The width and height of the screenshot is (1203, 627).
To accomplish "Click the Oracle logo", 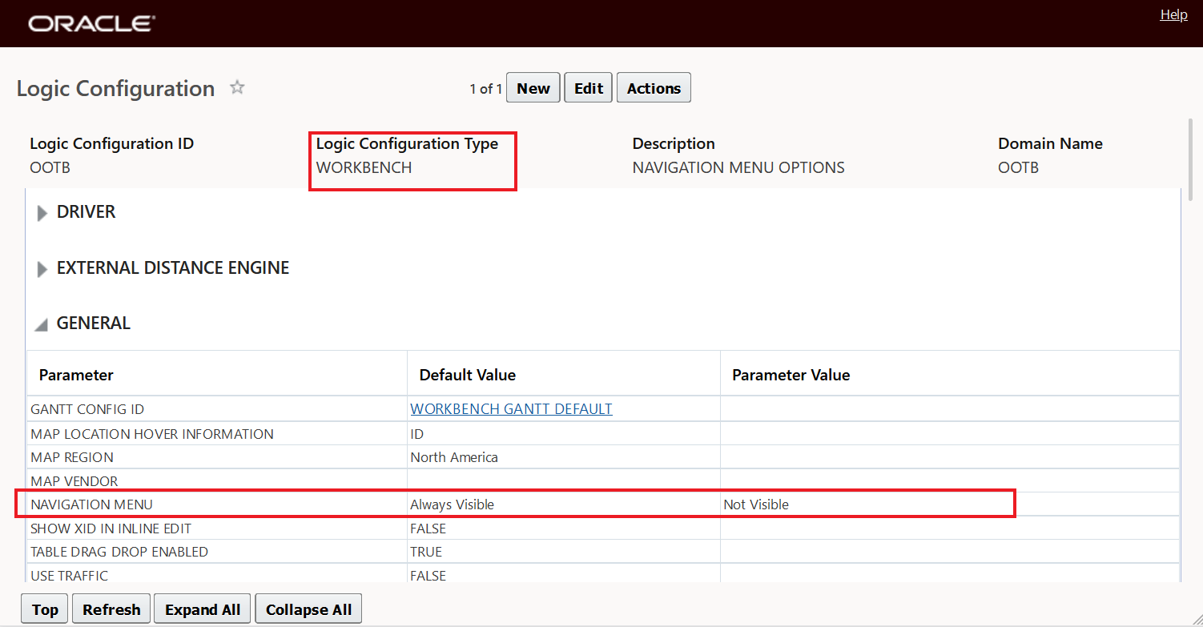I will click(x=91, y=24).
